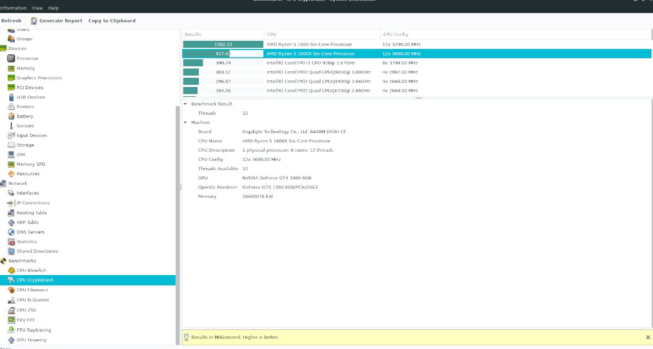The height and width of the screenshot is (349, 653).
Task: Open the Help menu
Action: click(53, 8)
